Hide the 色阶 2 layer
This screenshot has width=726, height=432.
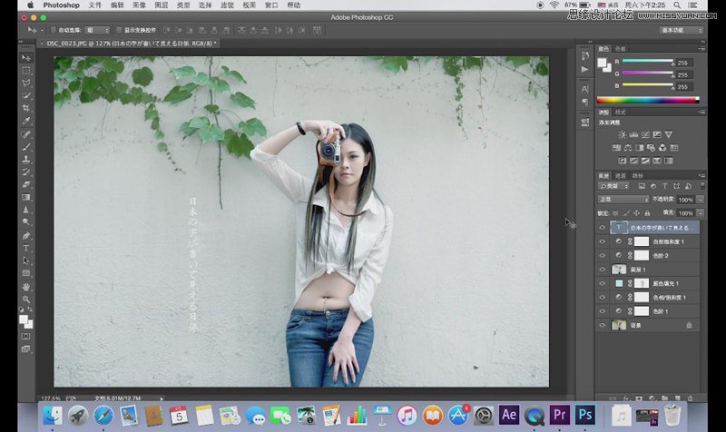coord(602,255)
